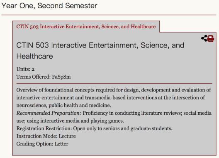Click the red print icon
The width and height of the screenshot is (219, 158).
point(210,39)
